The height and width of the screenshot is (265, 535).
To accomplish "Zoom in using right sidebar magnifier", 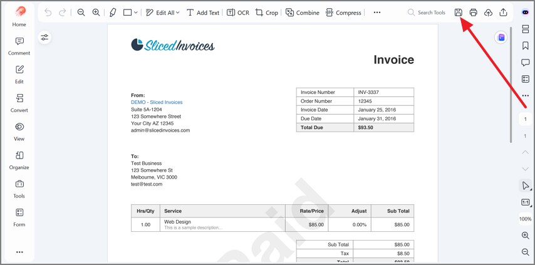I will pyautogui.click(x=526, y=236).
